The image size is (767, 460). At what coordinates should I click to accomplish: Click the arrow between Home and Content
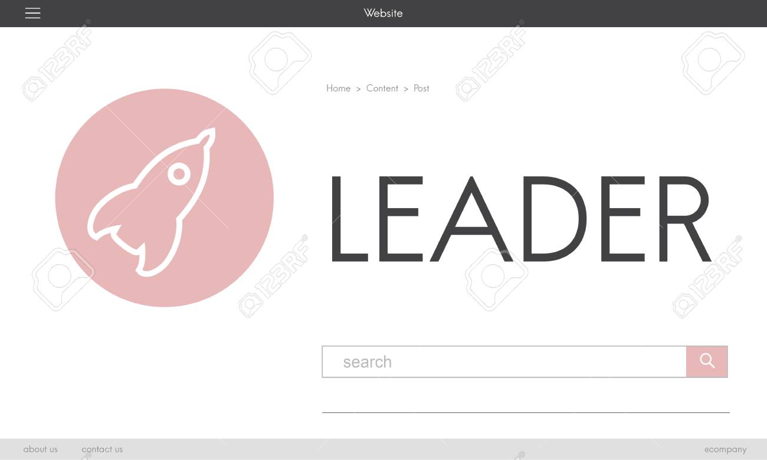pyautogui.click(x=358, y=89)
